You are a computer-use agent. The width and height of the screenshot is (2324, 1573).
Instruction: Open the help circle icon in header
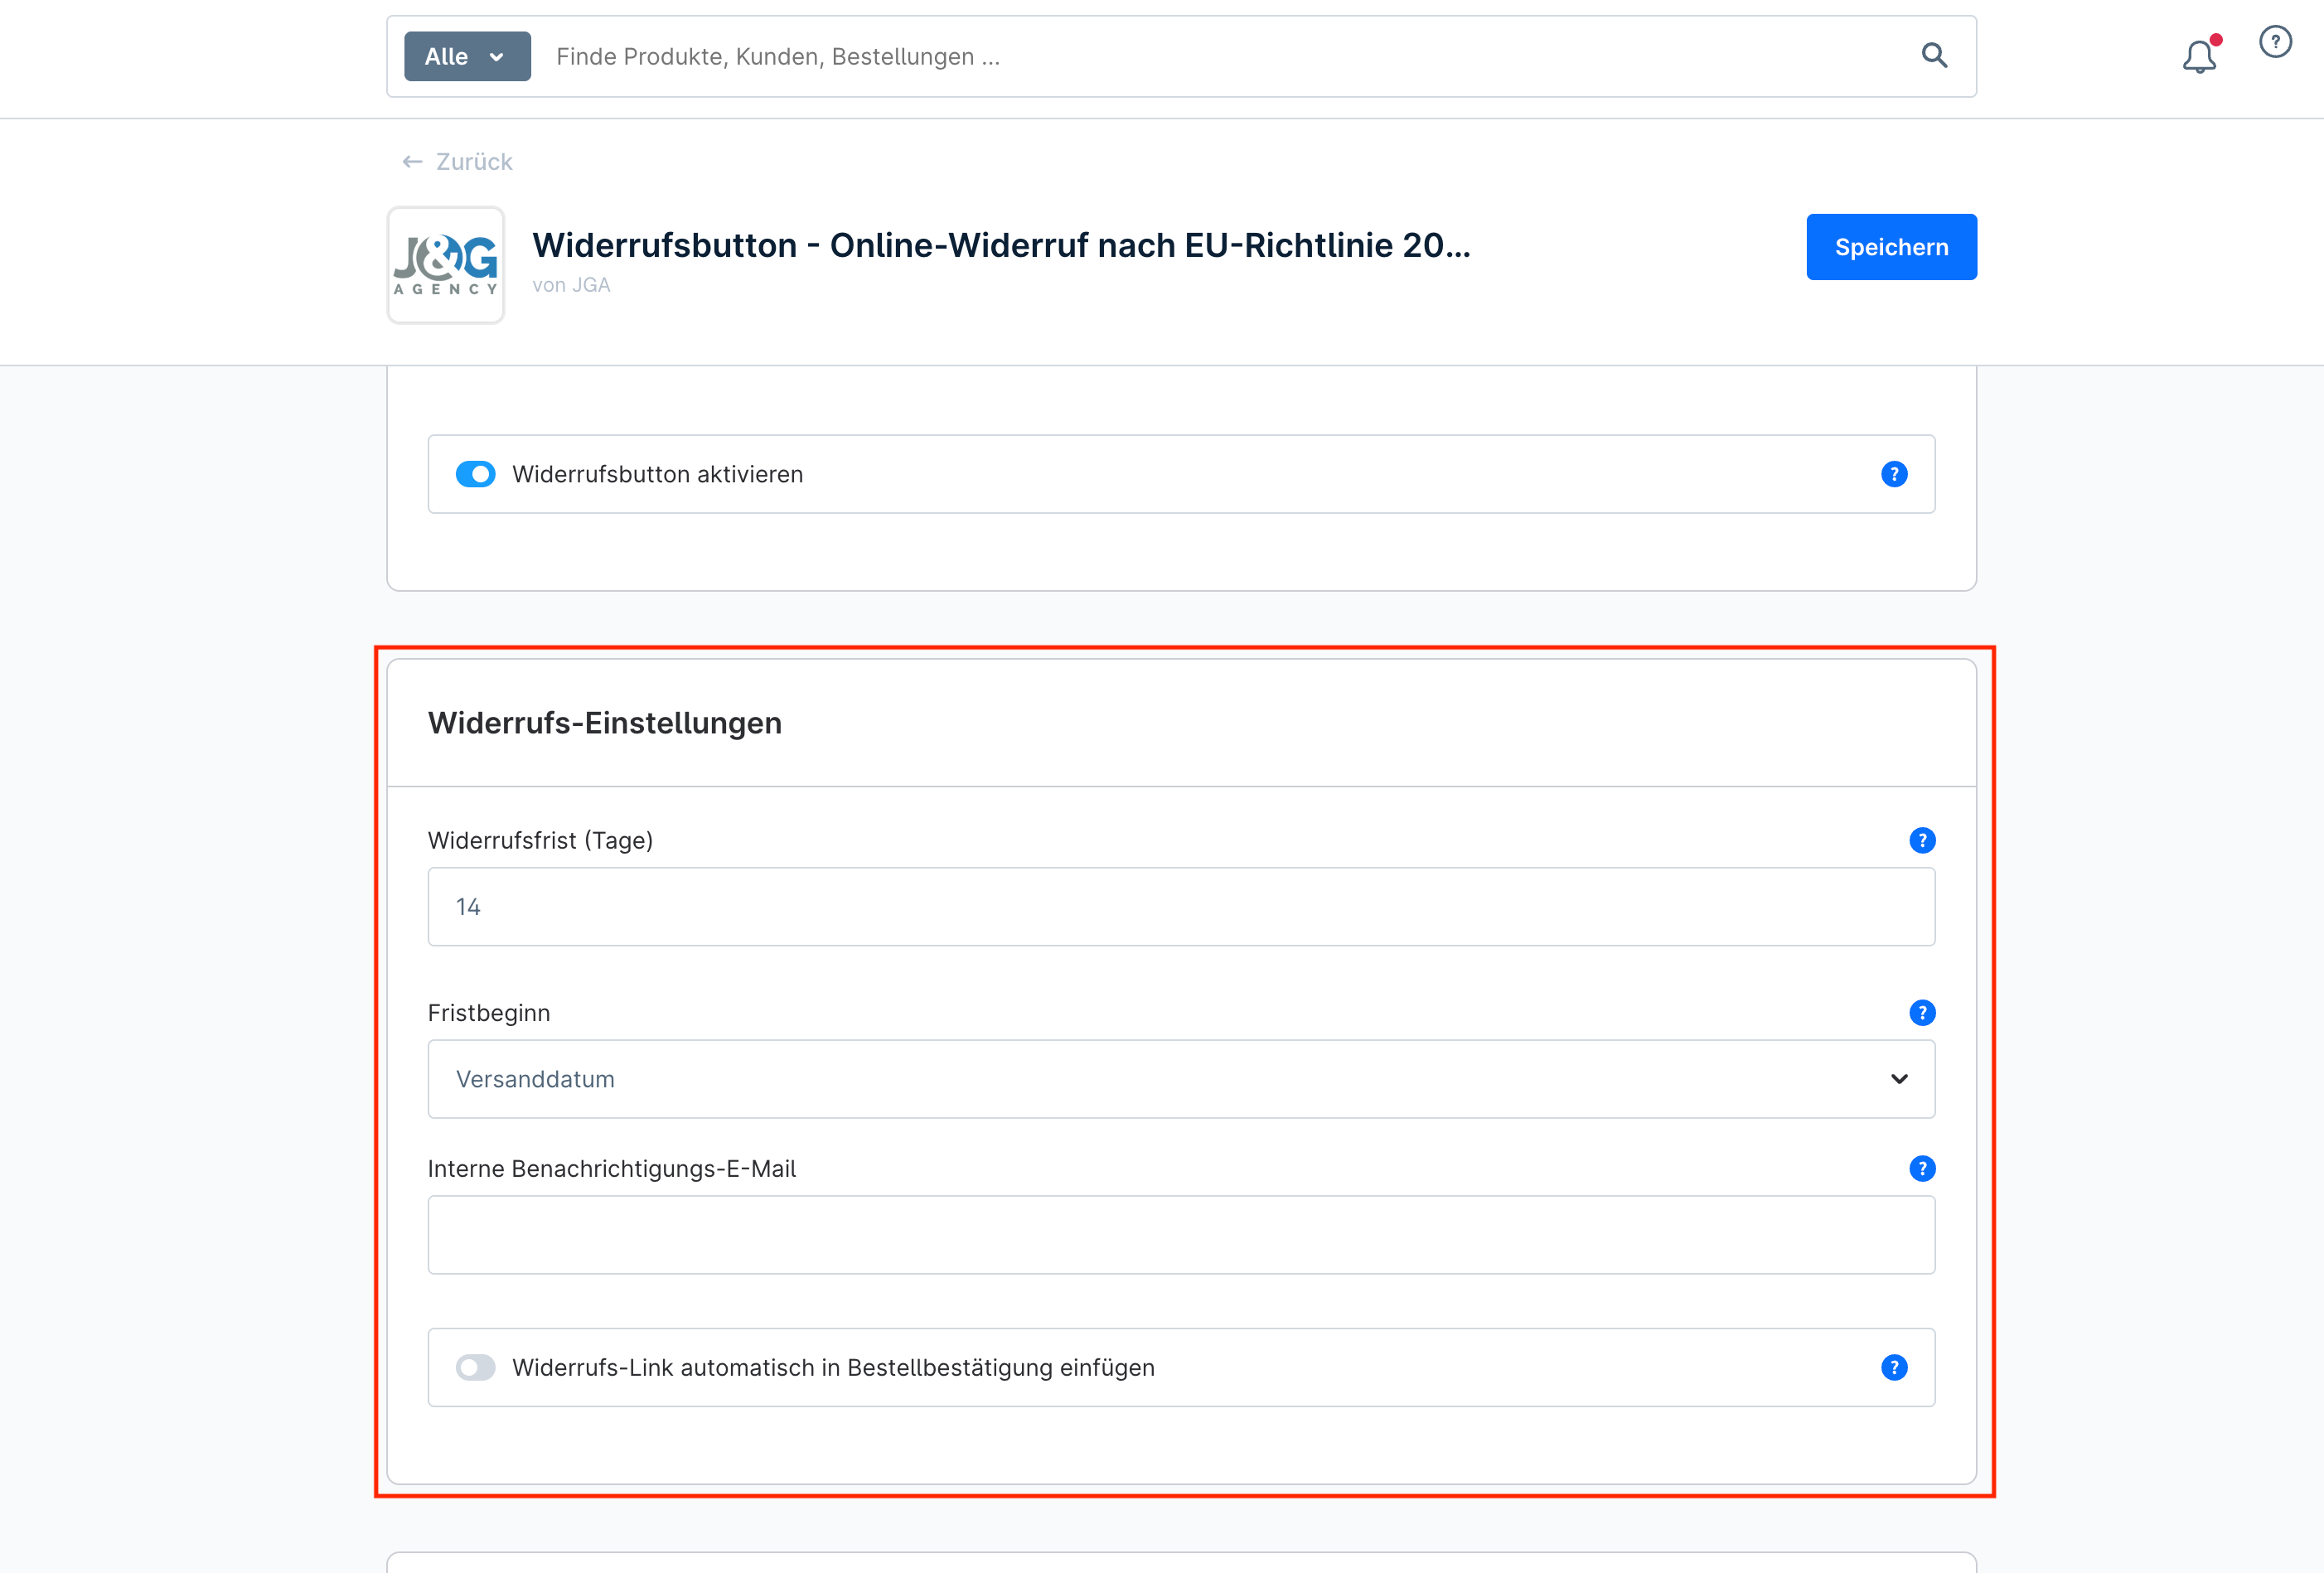[2275, 42]
